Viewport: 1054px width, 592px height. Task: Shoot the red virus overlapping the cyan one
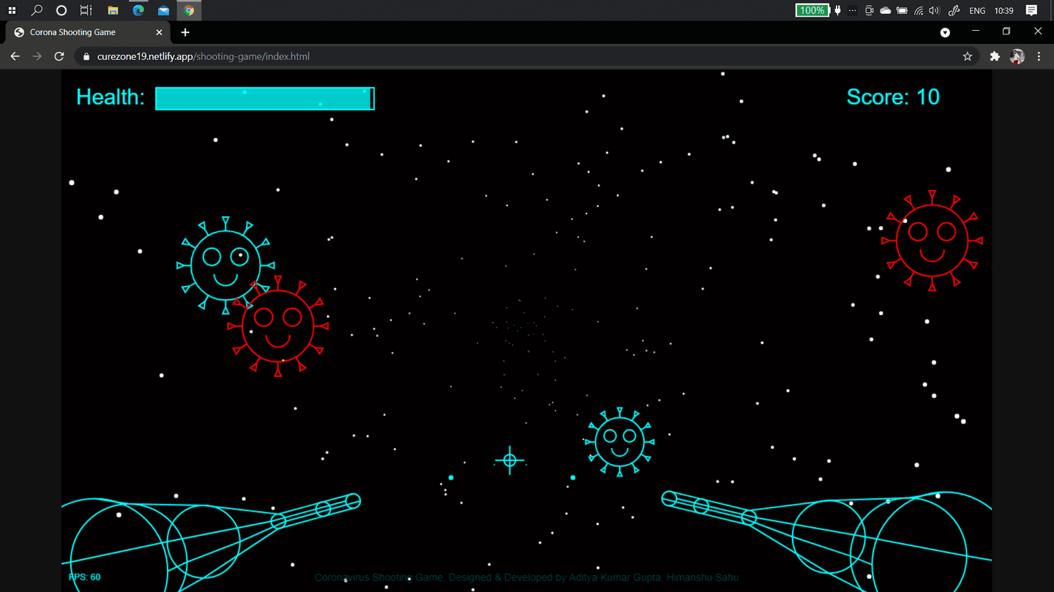(x=278, y=326)
